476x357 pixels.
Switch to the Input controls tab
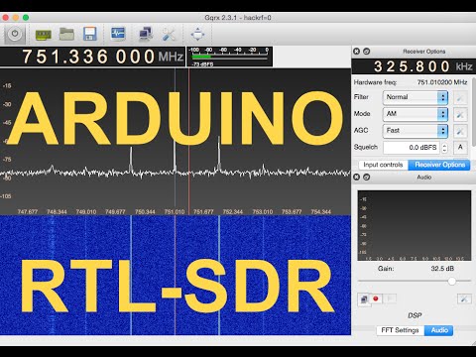click(x=383, y=165)
